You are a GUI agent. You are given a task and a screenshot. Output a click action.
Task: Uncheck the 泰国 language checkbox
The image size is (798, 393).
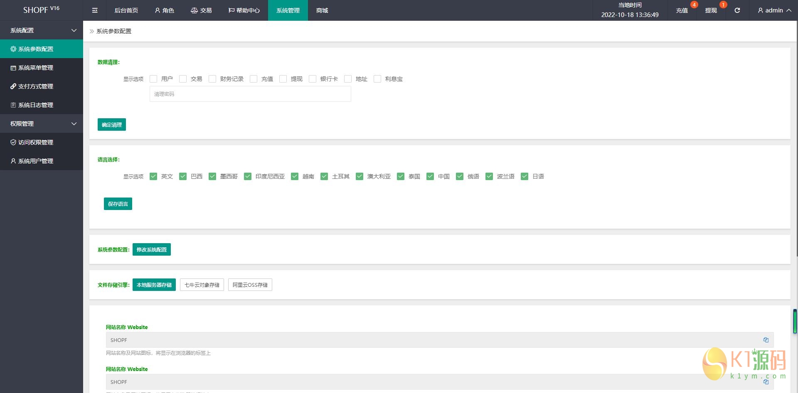(x=401, y=176)
